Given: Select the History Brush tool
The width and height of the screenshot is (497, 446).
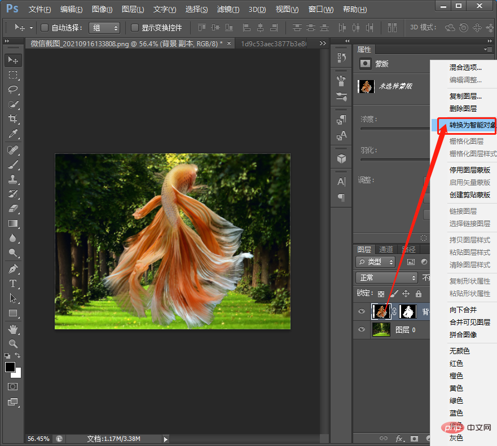Looking at the screenshot, I should (x=13, y=194).
